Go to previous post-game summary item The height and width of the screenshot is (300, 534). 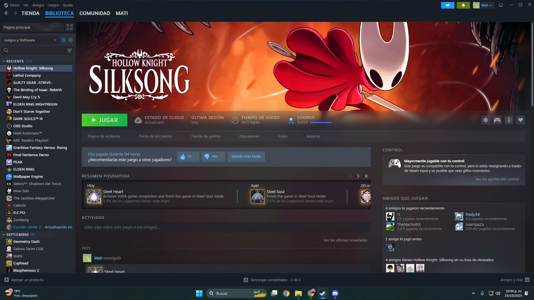(350, 176)
